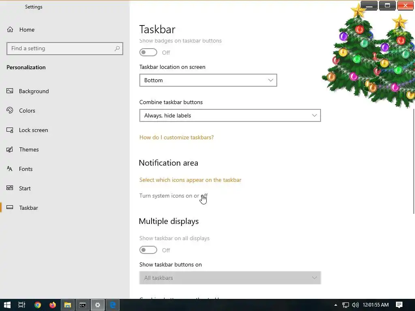The width and height of the screenshot is (415, 311).
Task: Open the Lock screen settings page
Action: tap(33, 130)
